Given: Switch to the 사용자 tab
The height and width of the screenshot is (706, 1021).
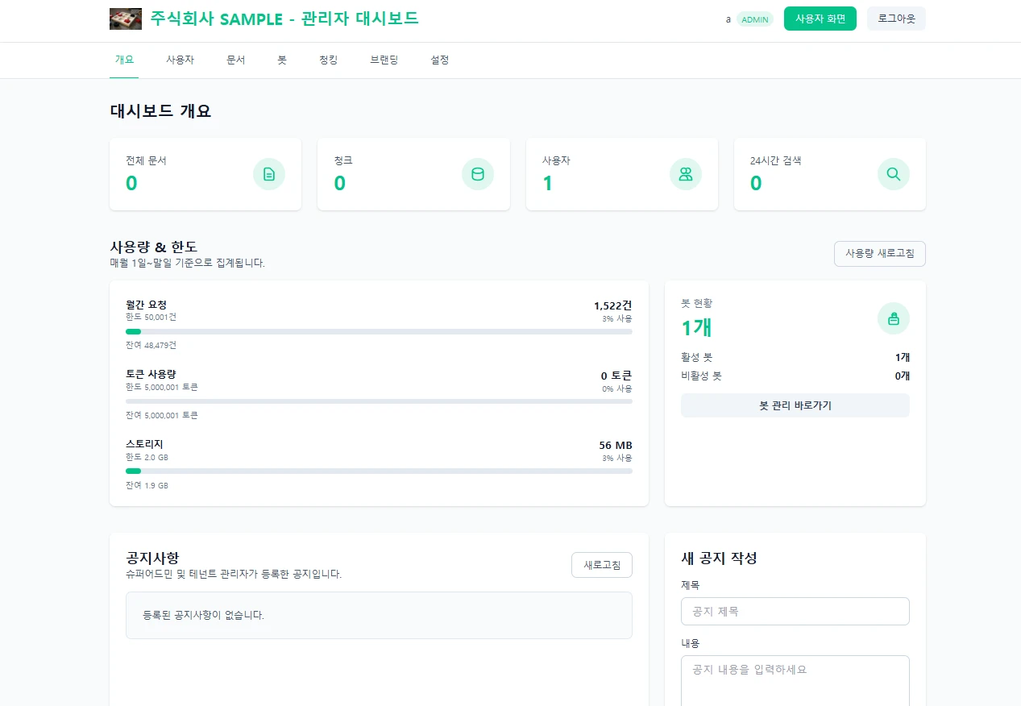Looking at the screenshot, I should point(180,60).
